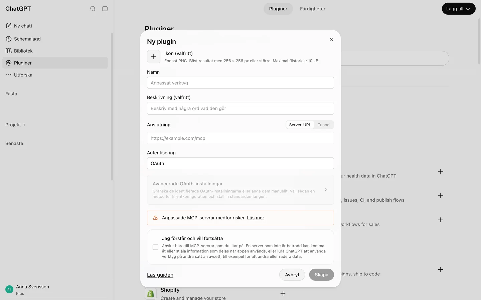The image size is (481, 300).
Task: Open the Lägg till dropdown button
Action: coord(459,9)
